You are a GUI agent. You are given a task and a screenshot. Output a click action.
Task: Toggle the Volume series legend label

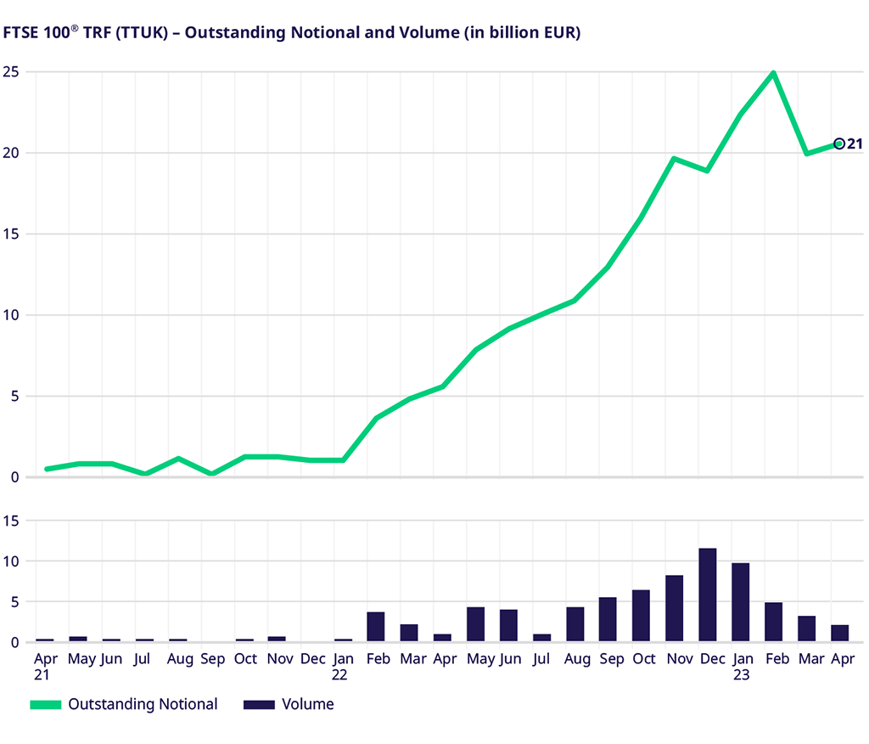[x=307, y=704]
